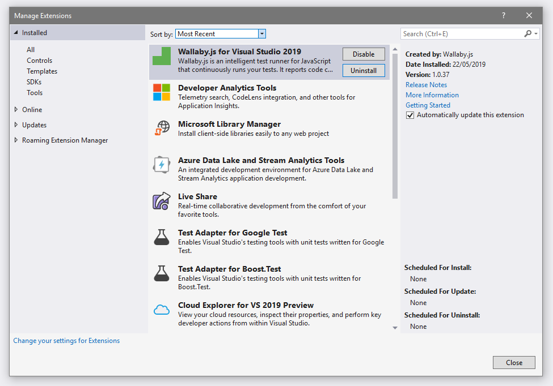Collapse the Installed category triangle

pyautogui.click(x=16, y=32)
